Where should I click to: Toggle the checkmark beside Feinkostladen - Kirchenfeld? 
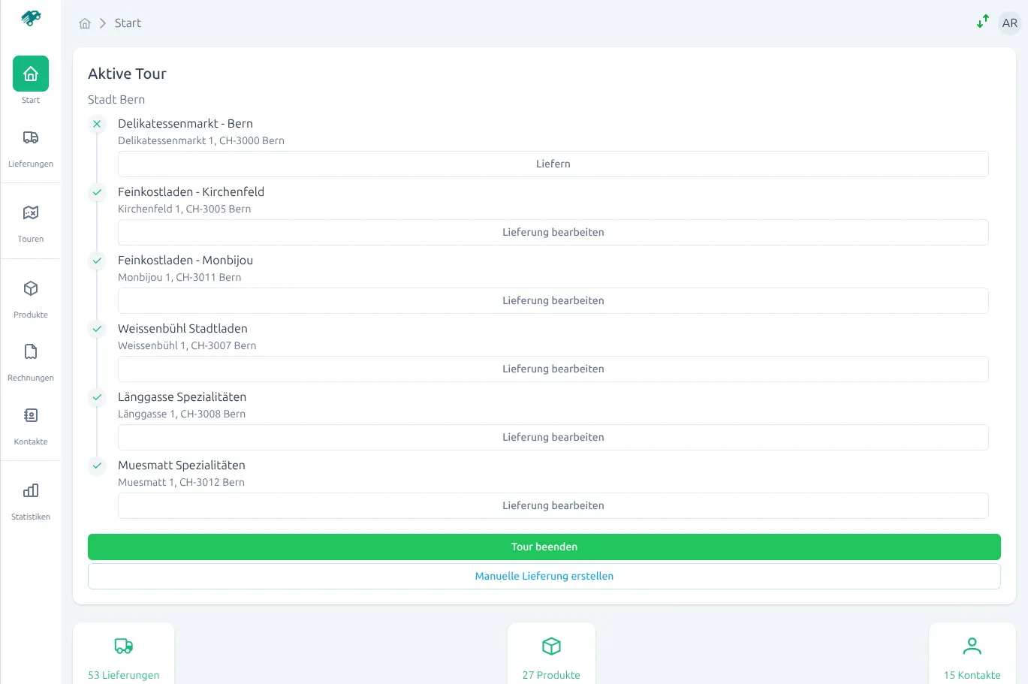pos(97,192)
